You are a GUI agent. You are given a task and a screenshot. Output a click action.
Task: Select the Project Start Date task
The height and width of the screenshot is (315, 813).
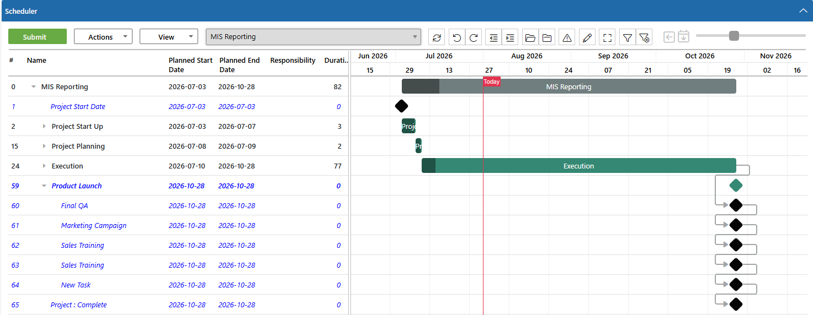tap(78, 107)
